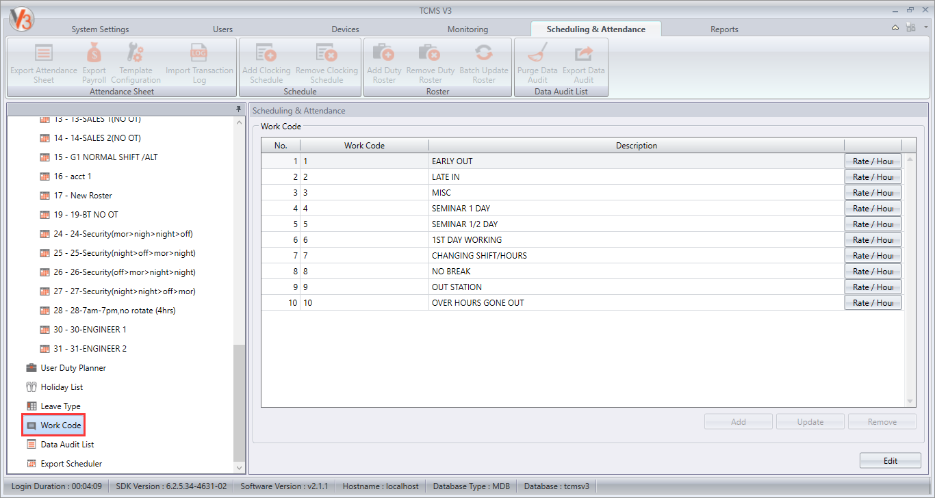
Task: Click the Remove Clocking Schedule icon
Action: click(326, 53)
